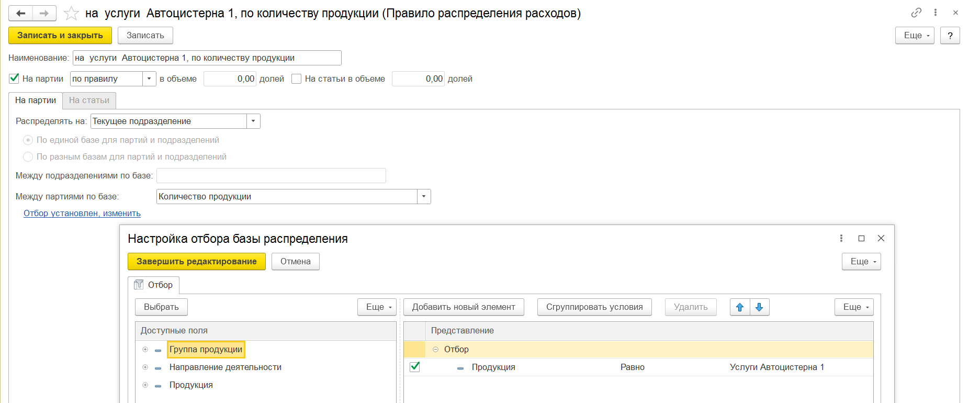Click the 'Равно' comparison cell

click(x=633, y=367)
